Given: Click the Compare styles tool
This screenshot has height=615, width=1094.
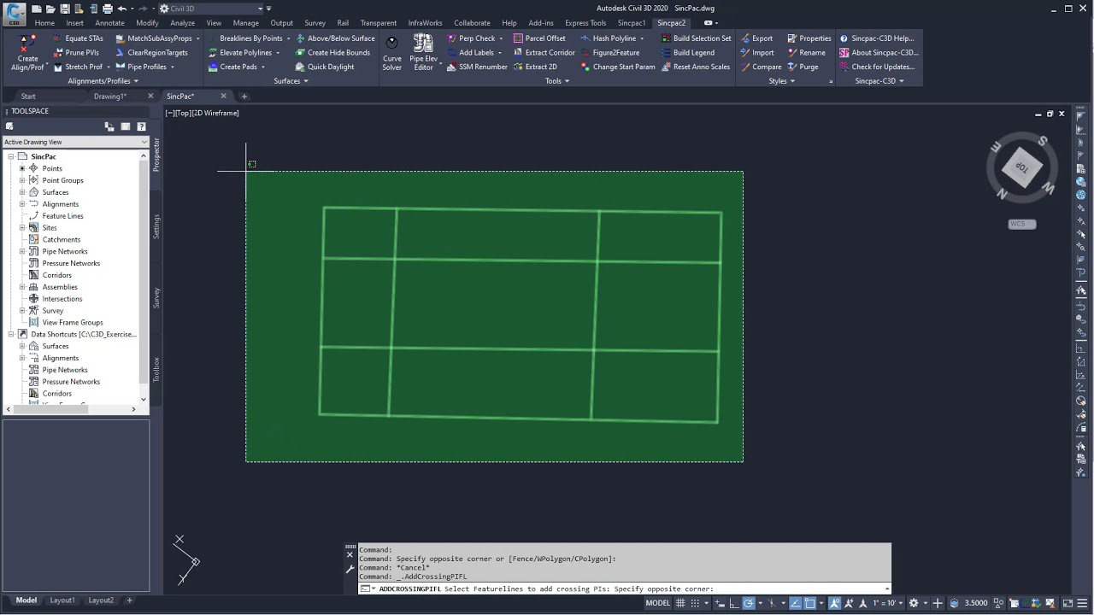Looking at the screenshot, I should pyautogui.click(x=761, y=67).
